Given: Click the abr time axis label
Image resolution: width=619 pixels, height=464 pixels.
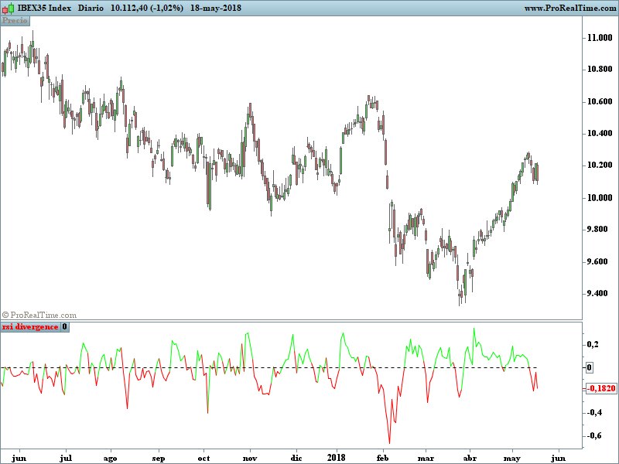Looking at the screenshot, I should [x=470, y=458].
